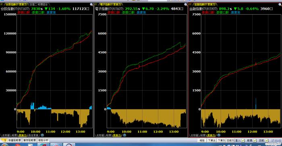
Task: Click the 7830s last price
Action: [37, 8]
